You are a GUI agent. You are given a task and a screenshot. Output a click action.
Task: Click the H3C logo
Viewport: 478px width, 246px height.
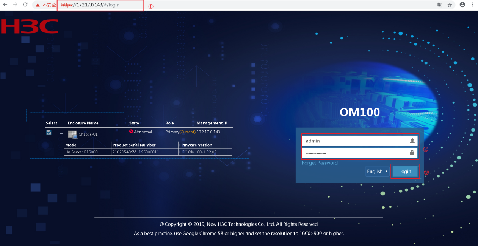coord(30,26)
